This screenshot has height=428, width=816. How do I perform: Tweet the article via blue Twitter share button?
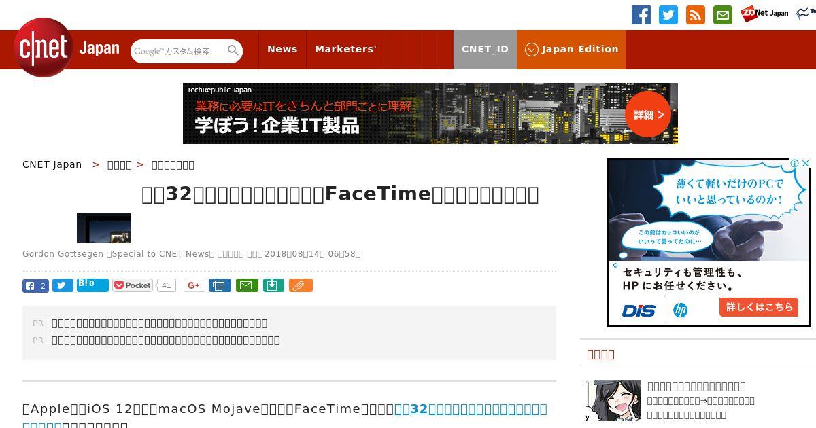[63, 286]
